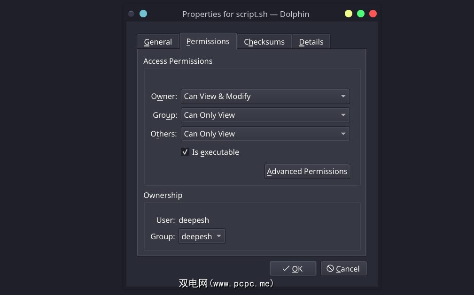Maximize the dialog with the green button
The image size is (474, 295).
pos(361,14)
